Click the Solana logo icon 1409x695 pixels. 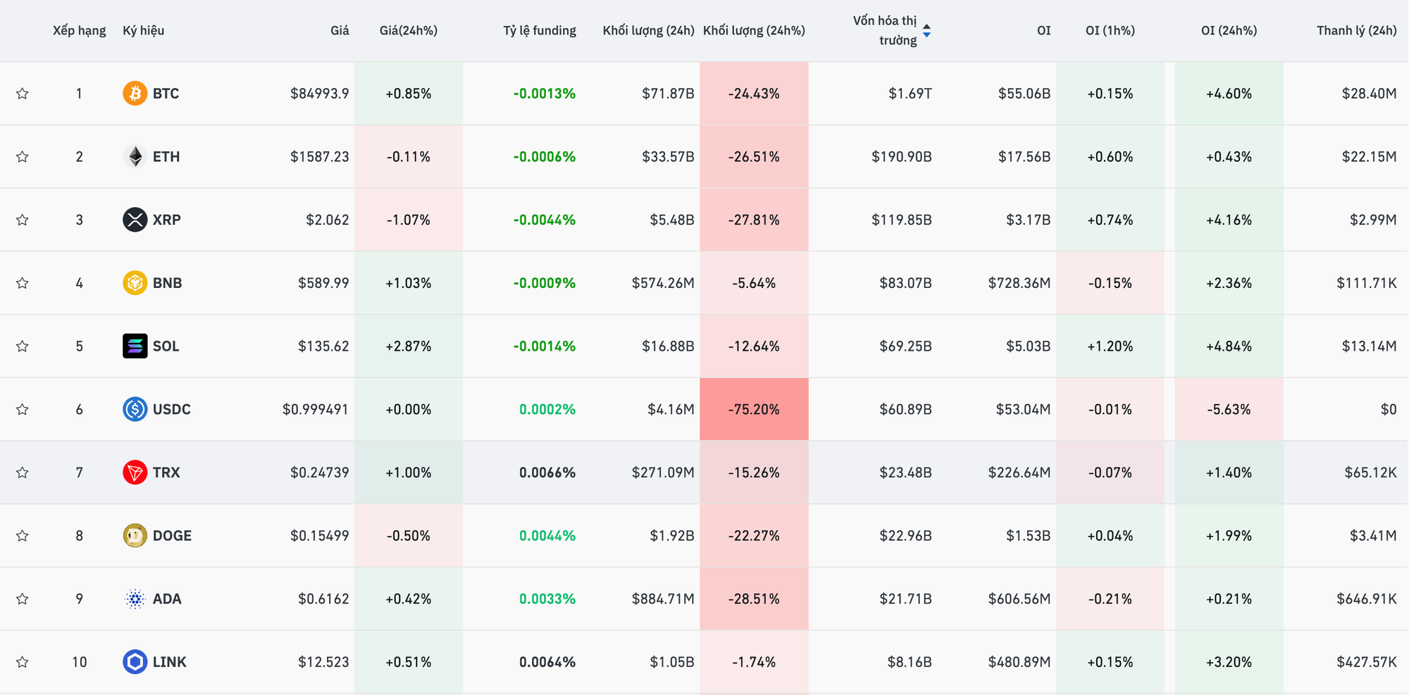coord(135,346)
